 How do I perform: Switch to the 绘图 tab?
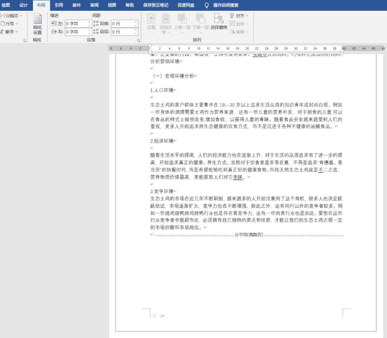point(6,5)
